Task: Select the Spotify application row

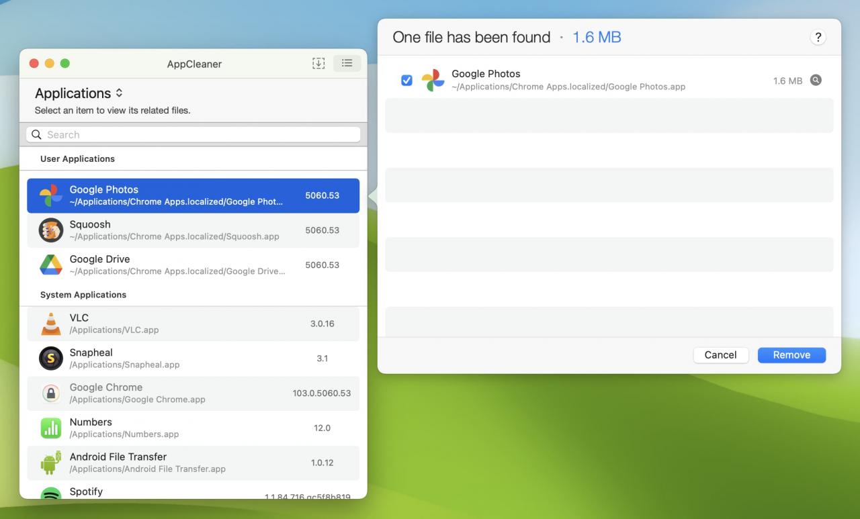Action: pos(193,491)
